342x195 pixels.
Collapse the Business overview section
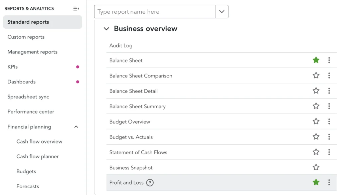click(x=106, y=29)
